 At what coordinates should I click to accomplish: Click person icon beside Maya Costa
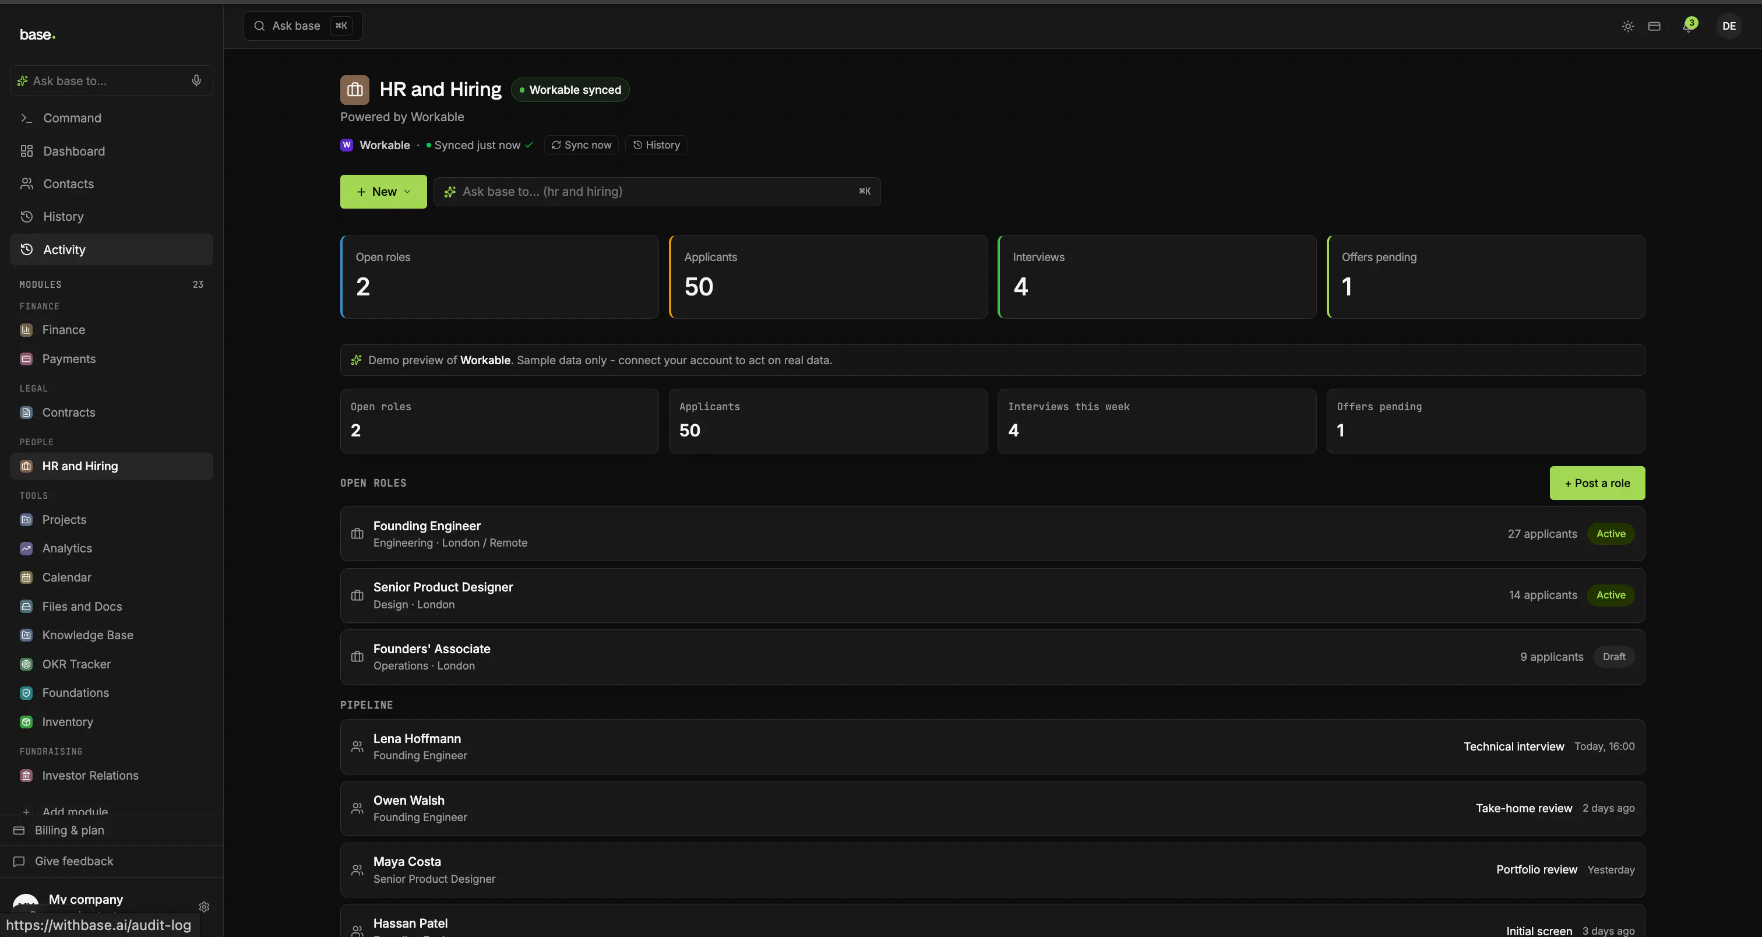pos(357,870)
